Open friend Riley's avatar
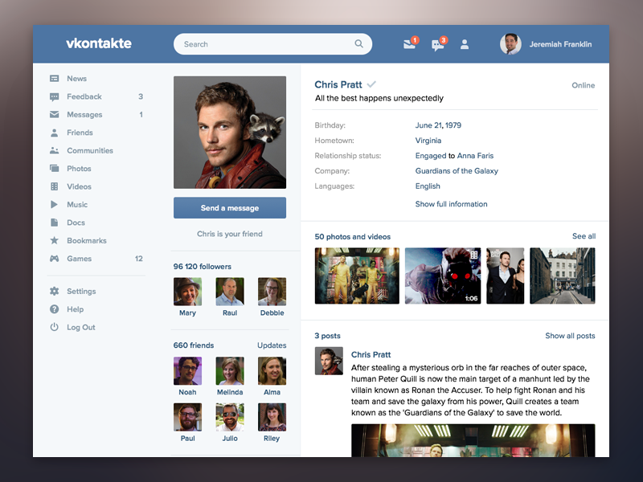 point(272,417)
